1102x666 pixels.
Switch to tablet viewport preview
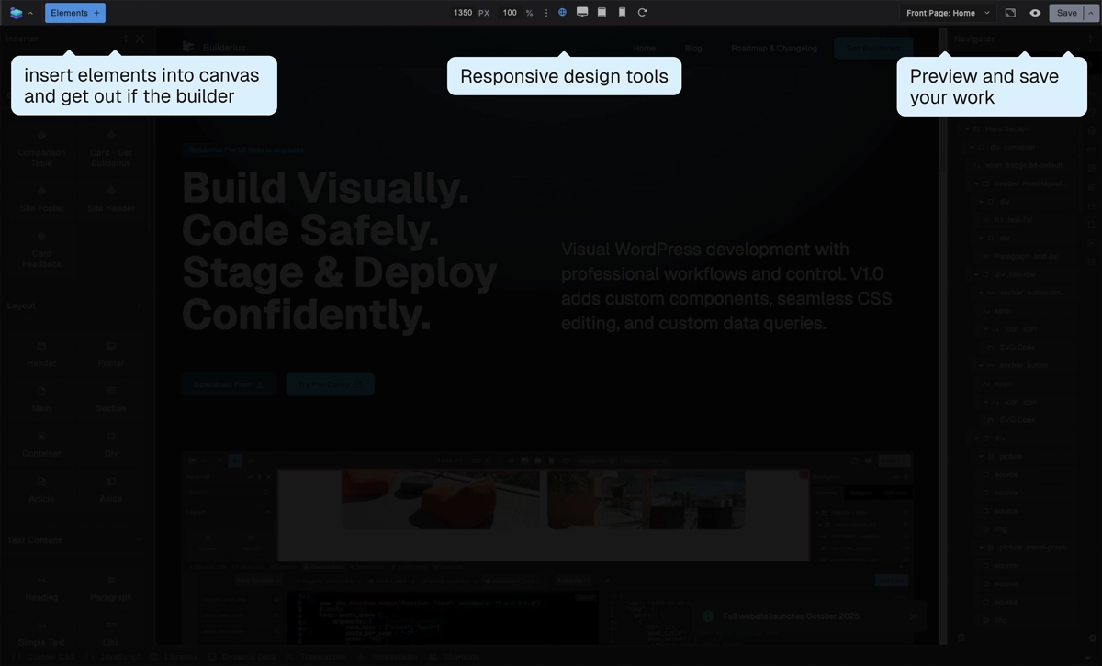click(602, 13)
